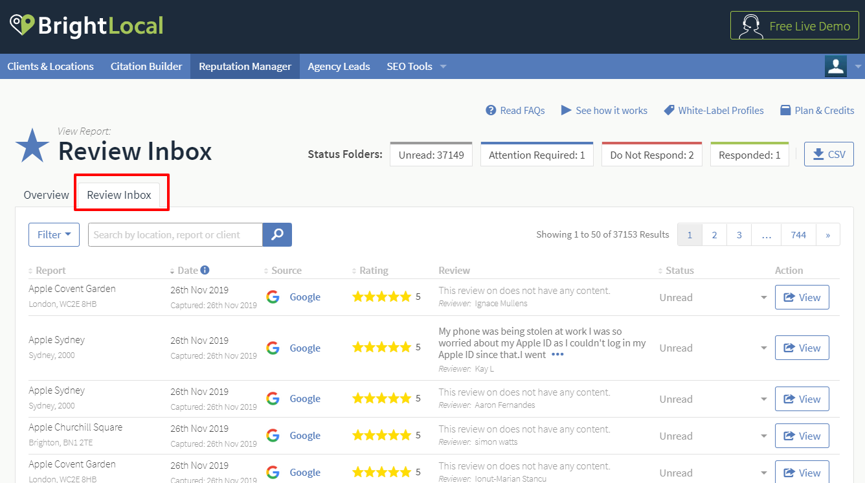The width and height of the screenshot is (865, 483).
Task: Click 'Sydney, 2000' address in Kay L row
Action: coord(52,355)
